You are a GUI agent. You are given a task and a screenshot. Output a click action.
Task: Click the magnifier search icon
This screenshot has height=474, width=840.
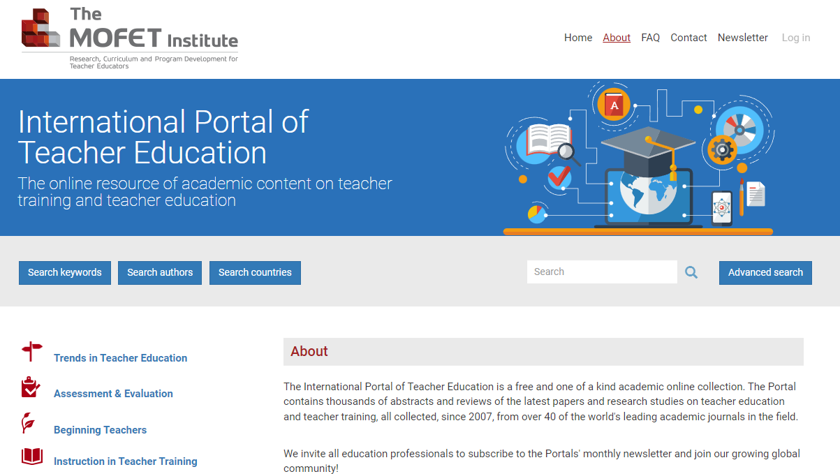click(x=691, y=272)
